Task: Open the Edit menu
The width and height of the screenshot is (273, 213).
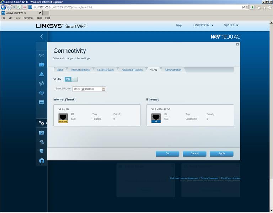Action: point(10,18)
